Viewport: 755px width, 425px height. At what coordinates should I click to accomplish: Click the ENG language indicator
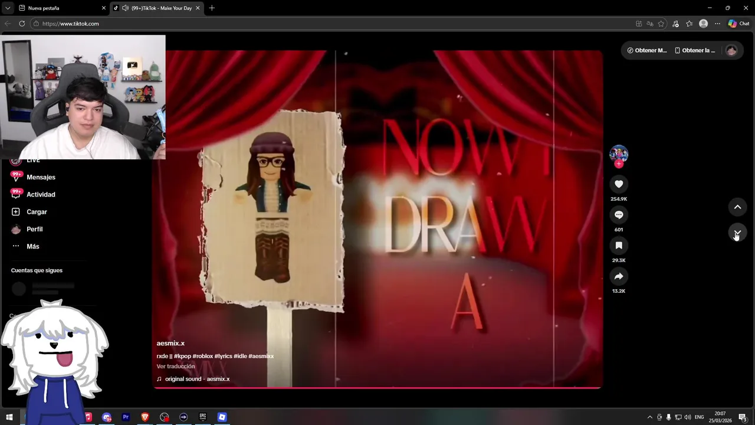(700, 417)
